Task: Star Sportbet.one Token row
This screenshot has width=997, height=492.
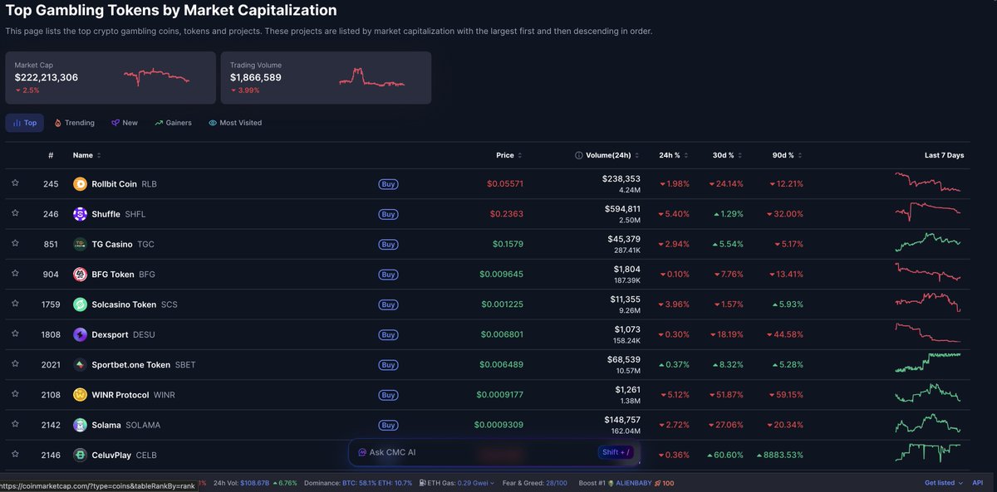Action: coord(15,364)
